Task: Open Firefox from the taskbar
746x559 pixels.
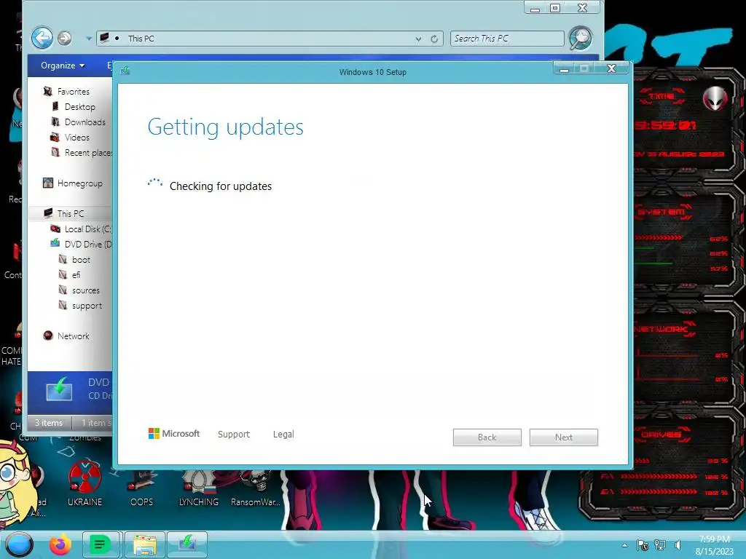Action: pyautogui.click(x=60, y=544)
